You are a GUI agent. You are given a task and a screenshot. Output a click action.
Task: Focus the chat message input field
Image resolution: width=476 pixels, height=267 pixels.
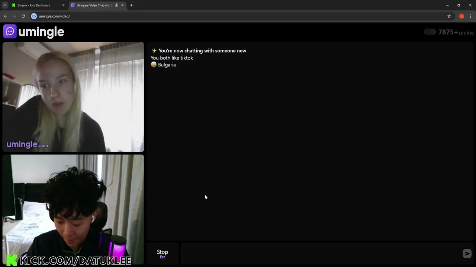(x=321, y=254)
